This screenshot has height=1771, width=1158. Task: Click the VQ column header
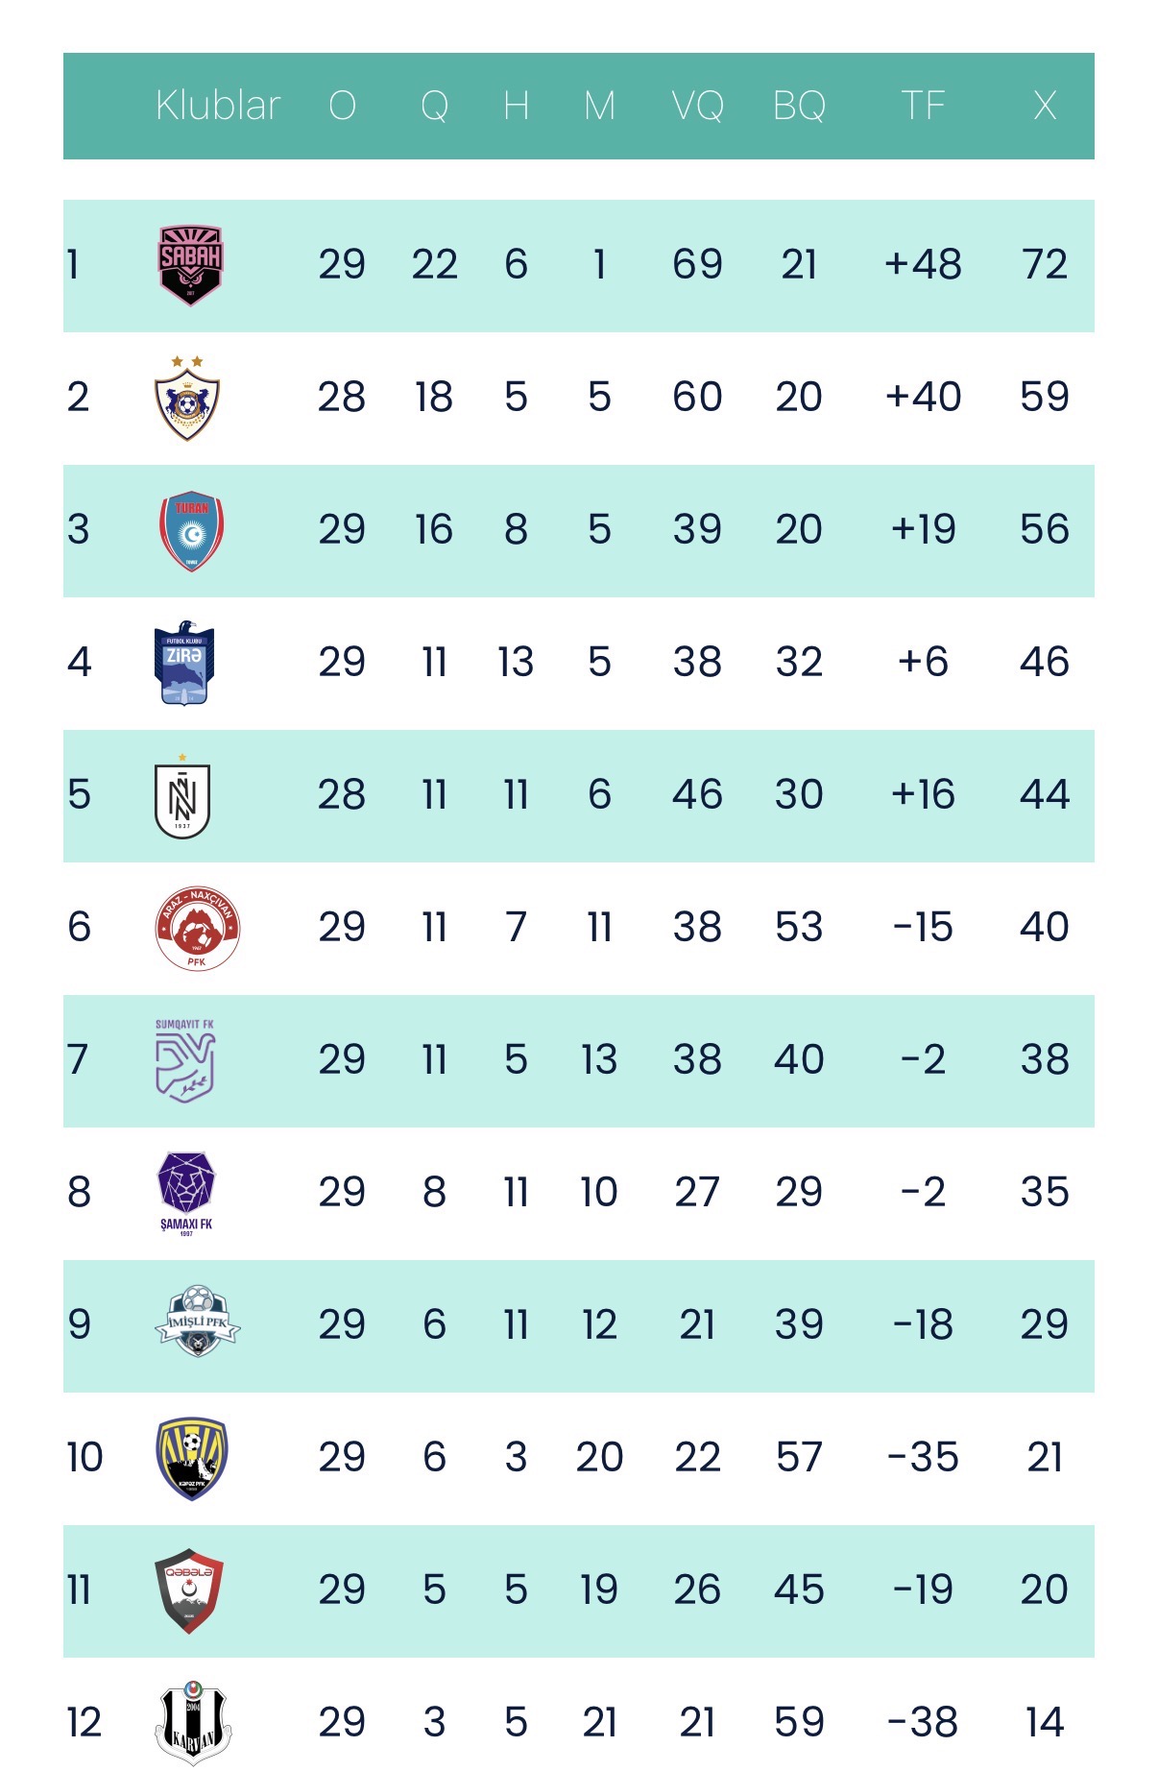tap(697, 106)
